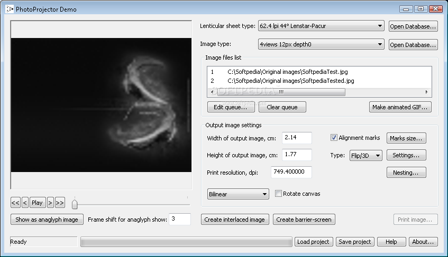Step forward one frame with > button
The height and width of the screenshot is (257, 448).
(50, 203)
